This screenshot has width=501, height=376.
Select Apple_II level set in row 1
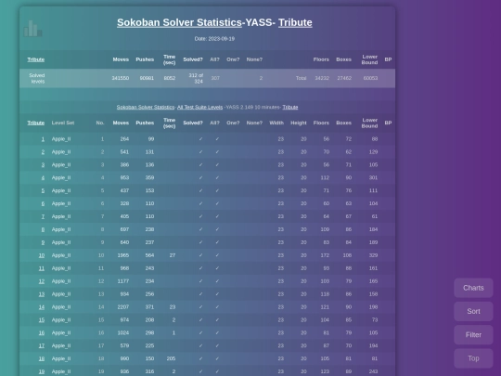click(61, 139)
